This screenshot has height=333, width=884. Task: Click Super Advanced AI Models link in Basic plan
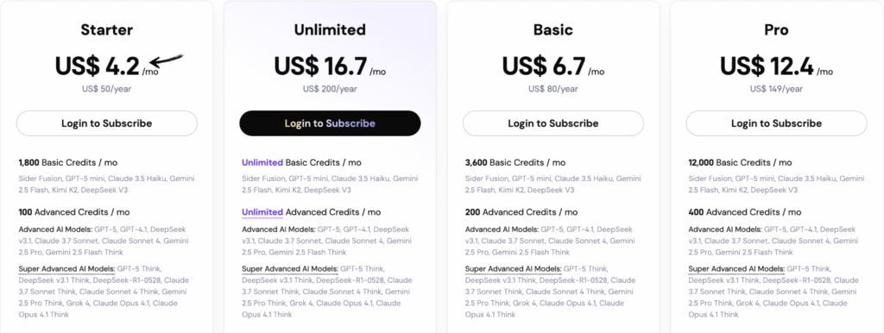click(513, 269)
